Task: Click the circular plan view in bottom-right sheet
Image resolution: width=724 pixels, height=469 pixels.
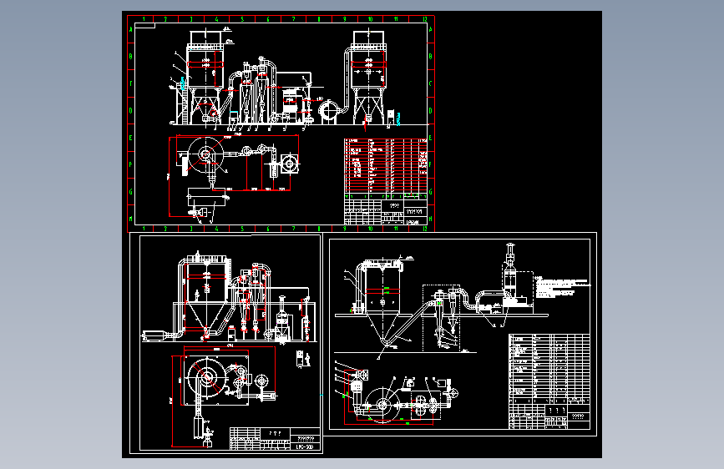Action: click(x=382, y=405)
